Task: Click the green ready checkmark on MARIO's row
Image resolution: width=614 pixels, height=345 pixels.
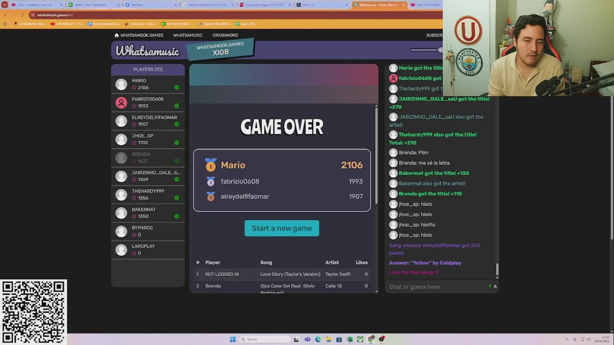Action: (177, 88)
